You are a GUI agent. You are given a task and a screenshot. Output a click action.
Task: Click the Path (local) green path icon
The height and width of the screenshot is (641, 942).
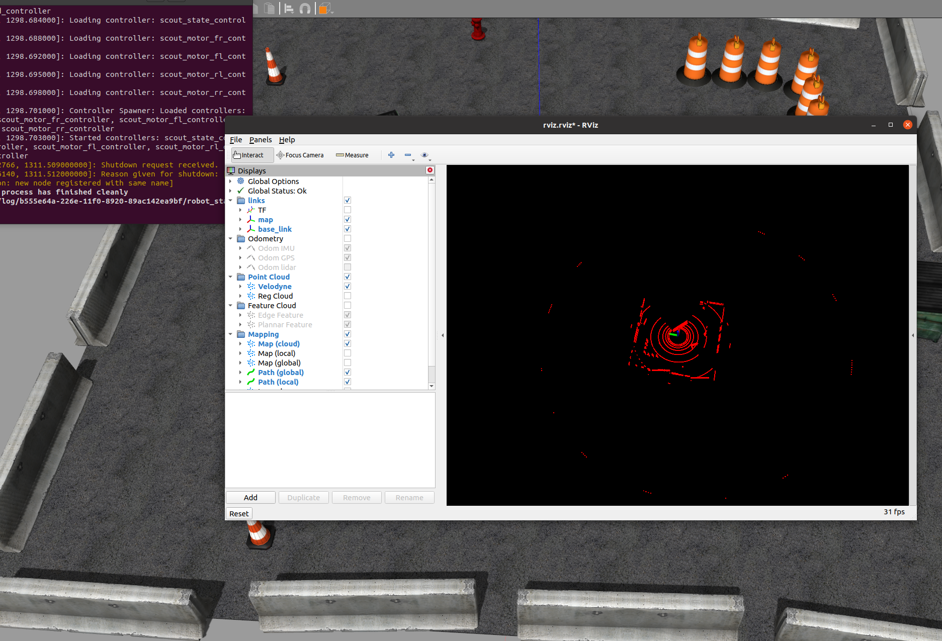[x=251, y=382]
